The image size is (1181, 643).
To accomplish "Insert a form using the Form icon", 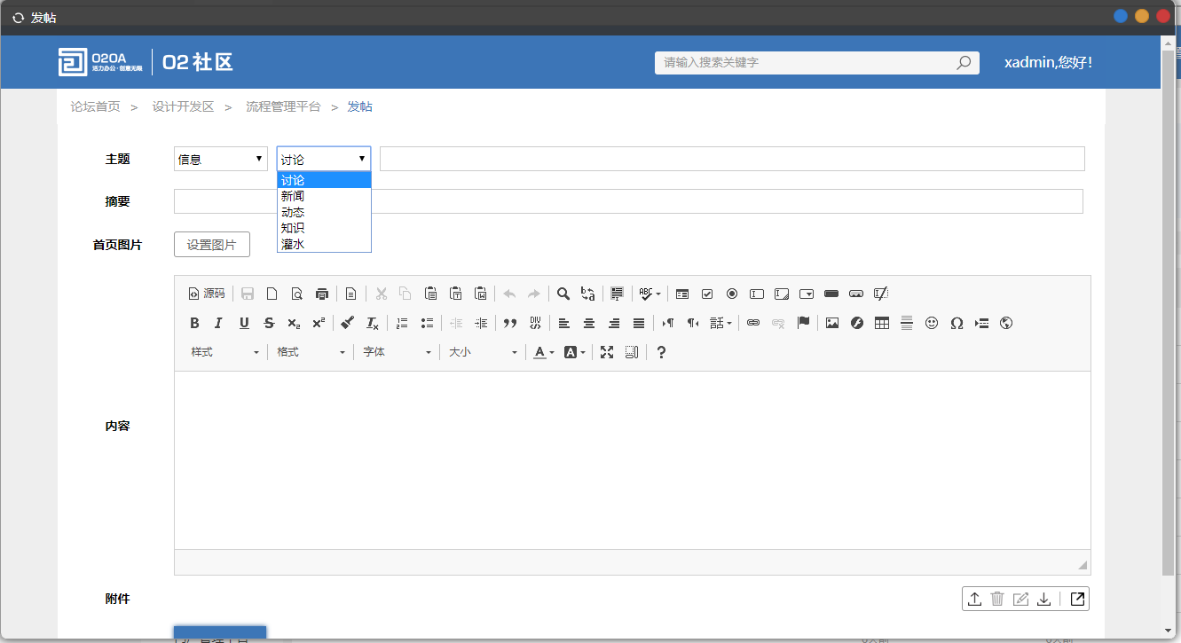I will click(682, 294).
